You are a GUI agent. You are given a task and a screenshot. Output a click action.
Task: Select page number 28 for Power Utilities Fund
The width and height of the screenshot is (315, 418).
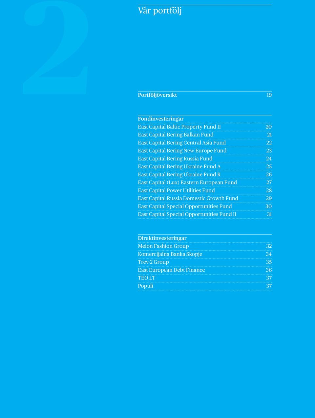pos(269,190)
